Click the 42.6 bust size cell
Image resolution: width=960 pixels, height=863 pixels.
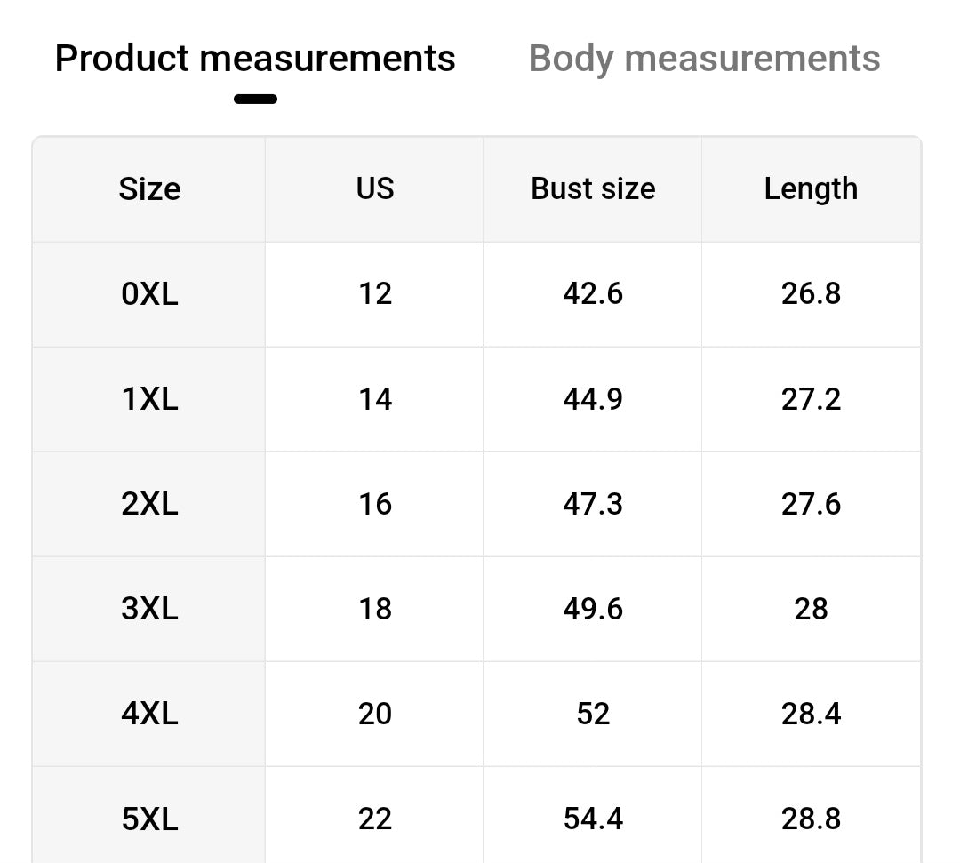593,294
